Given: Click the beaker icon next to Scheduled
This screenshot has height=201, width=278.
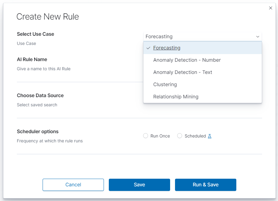Looking at the screenshot, I should click(210, 136).
